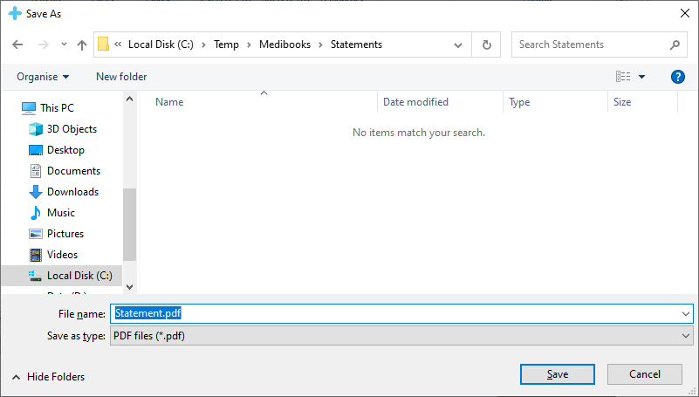Collapse the This PC tree node
Screen dimensions: 699x397
pyautogui.click(x=10, y=108)
